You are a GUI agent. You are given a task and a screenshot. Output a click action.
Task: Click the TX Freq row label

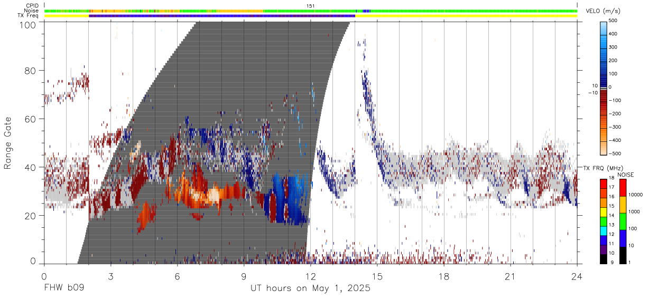[x=28, y=15]
